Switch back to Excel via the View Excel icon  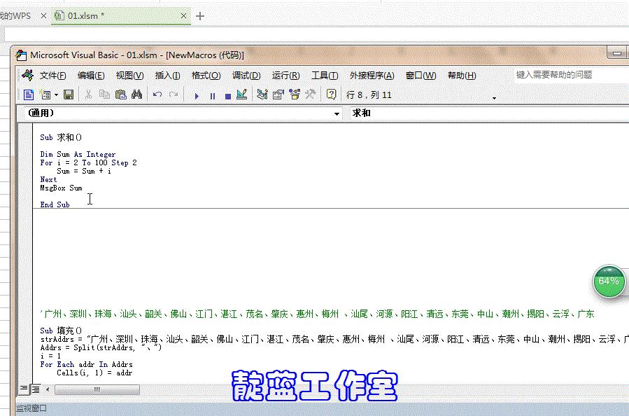(x=28, y=95)
